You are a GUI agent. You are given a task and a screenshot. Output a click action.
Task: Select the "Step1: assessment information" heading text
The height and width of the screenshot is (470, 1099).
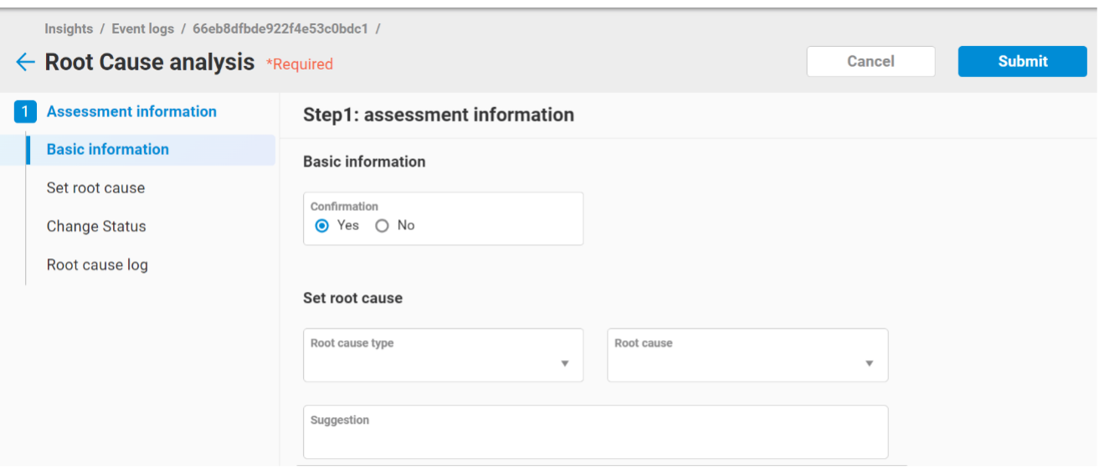[x=439, y=115]
